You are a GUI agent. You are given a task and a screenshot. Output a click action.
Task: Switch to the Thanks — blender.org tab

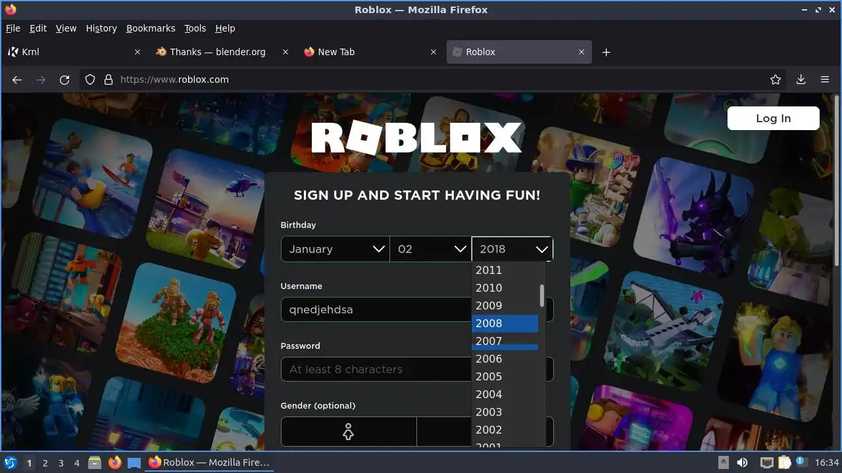[222, 52]
